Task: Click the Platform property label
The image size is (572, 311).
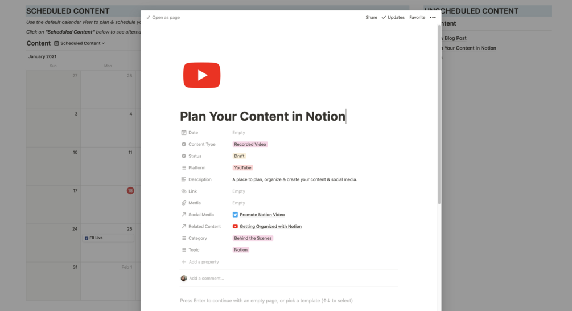Action: 197,167
